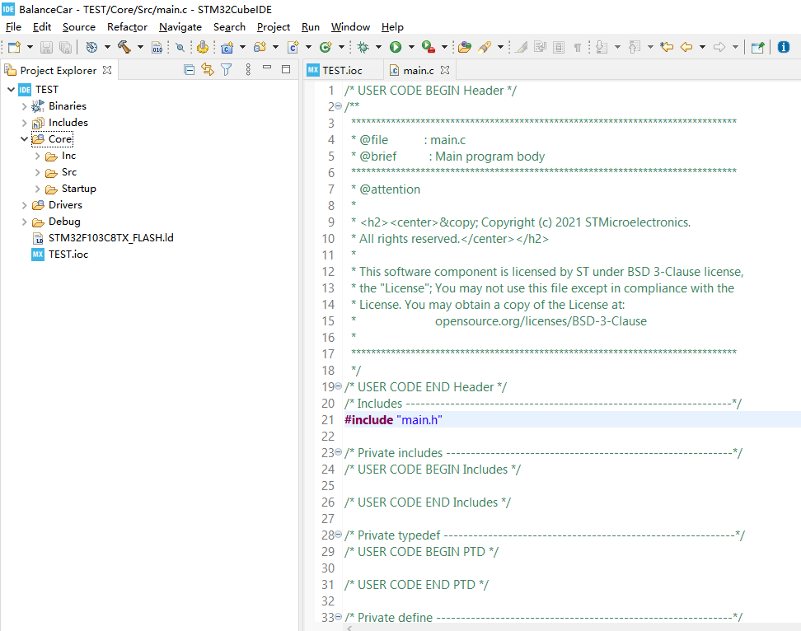Toggle Skip All Breakpoints
801x631 pixels.
pos(180,47)
